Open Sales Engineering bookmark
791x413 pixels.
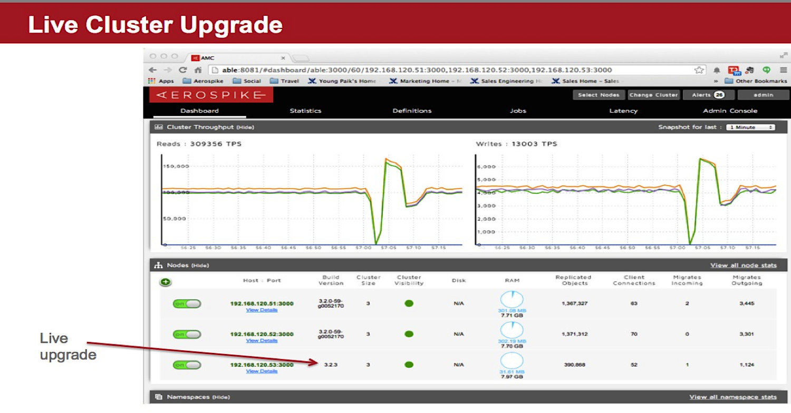pyautogui.click(x=506, y=81)
